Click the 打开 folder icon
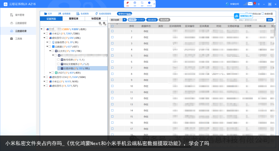 pyautogui.click(x=45, y=14)
